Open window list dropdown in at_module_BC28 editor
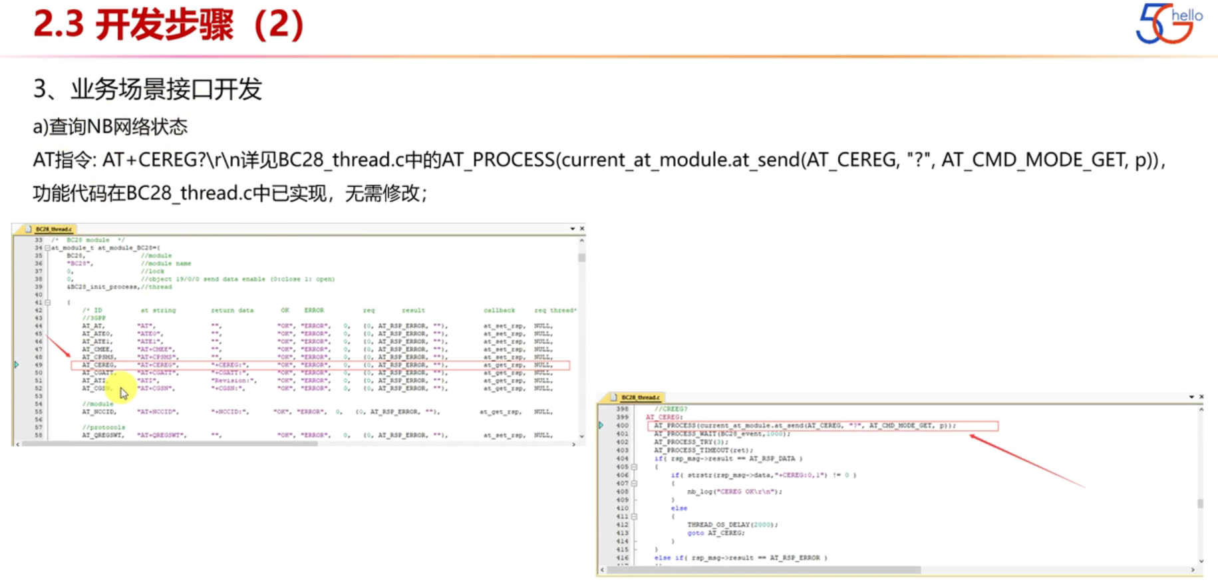1218x586 pixels. point(572,229)
